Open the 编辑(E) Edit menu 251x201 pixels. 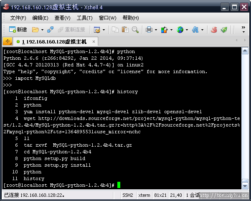40,18
